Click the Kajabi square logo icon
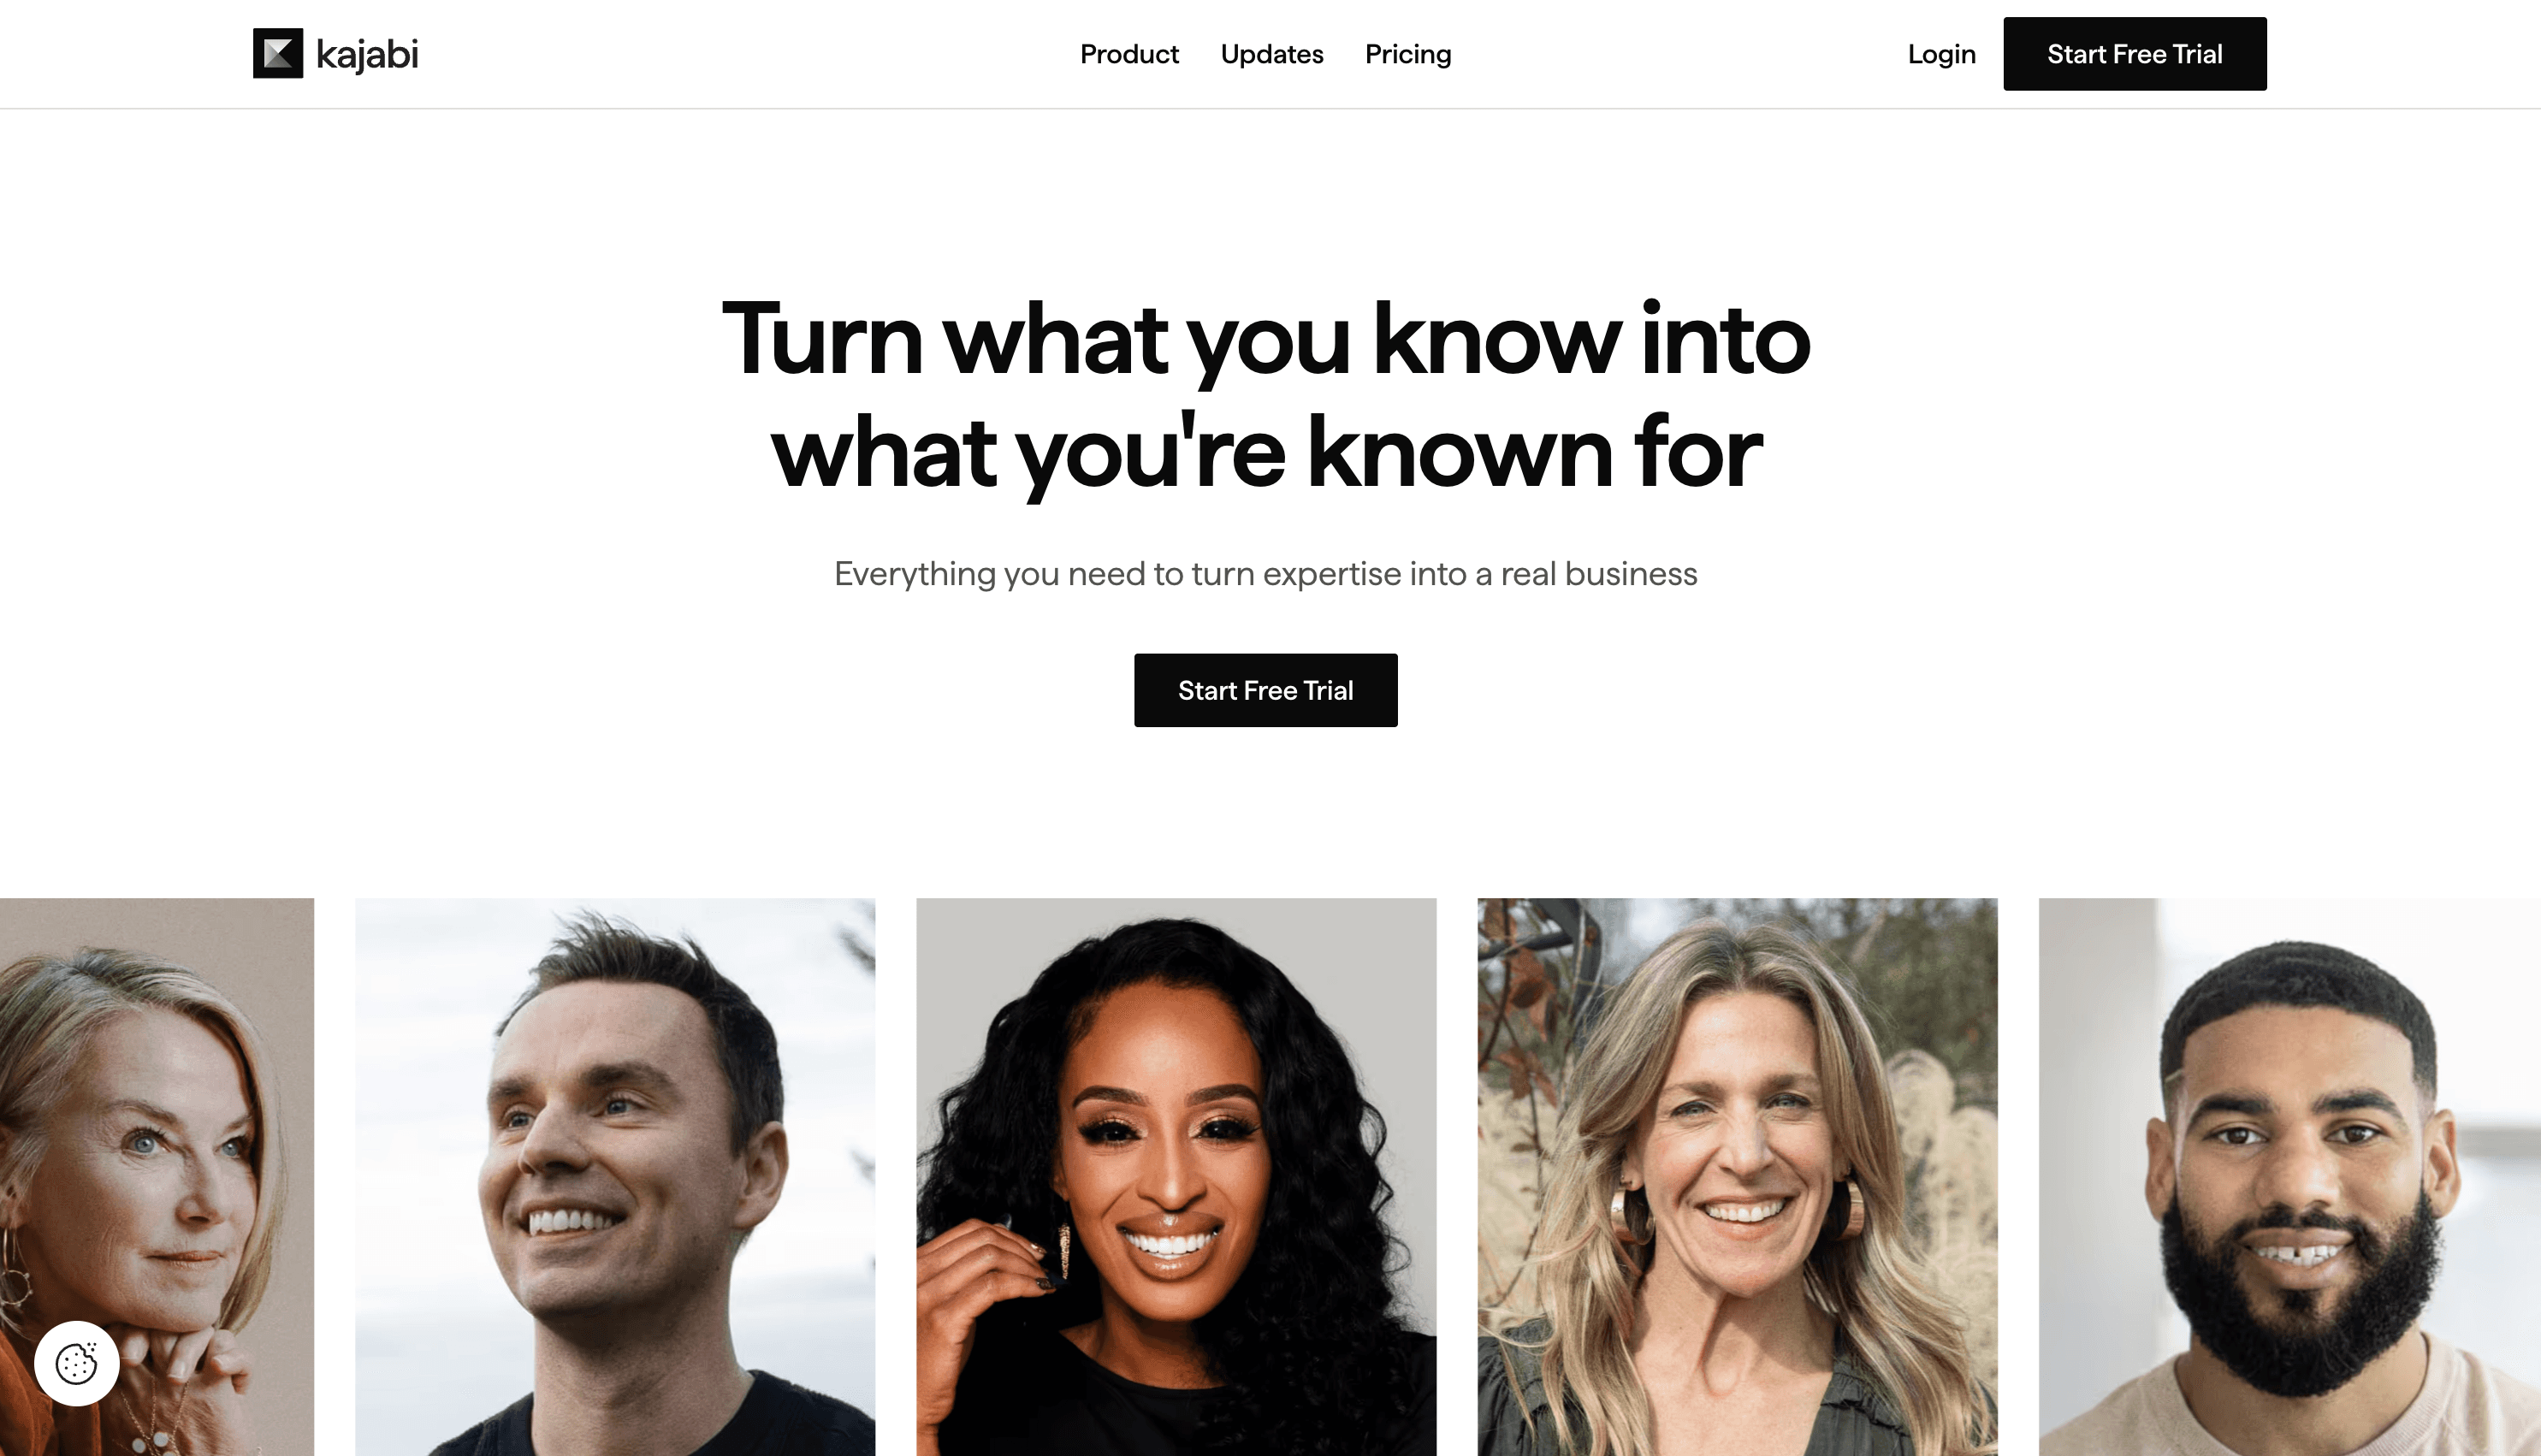Image resolution: width=2541 pixels, height=1456 pixels. [278, 54]
